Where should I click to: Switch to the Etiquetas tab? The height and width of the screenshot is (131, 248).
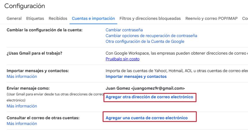tap(35, 18)
